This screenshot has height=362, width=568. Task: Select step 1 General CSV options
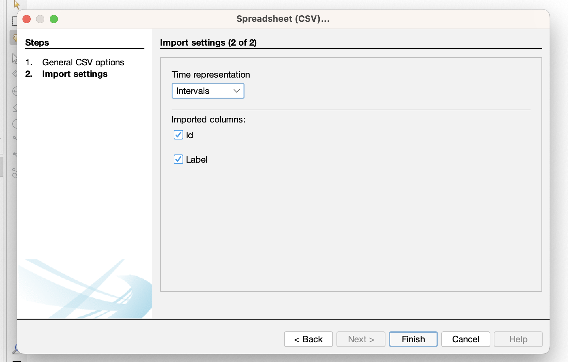tap(83, 62)
